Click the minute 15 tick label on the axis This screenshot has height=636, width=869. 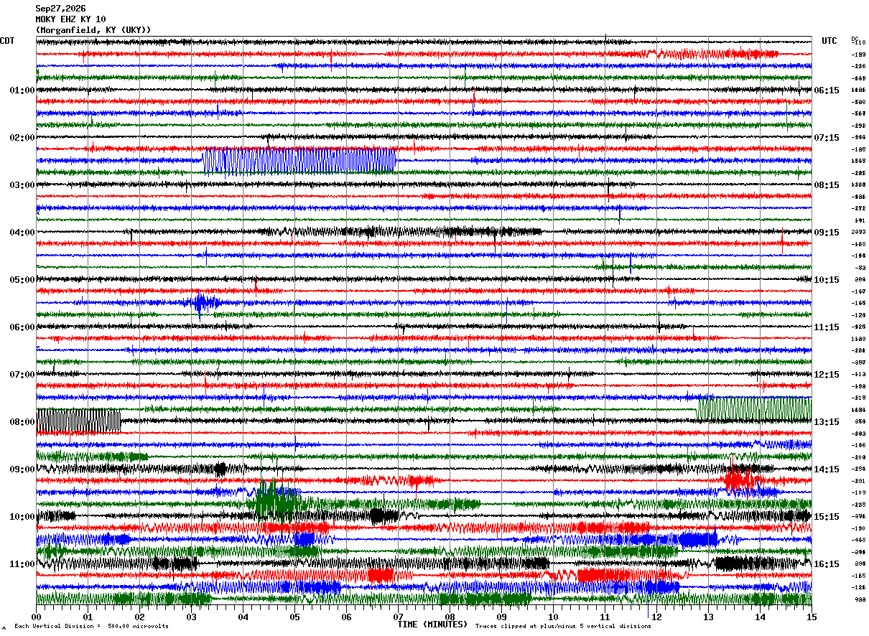pos(812,617)
